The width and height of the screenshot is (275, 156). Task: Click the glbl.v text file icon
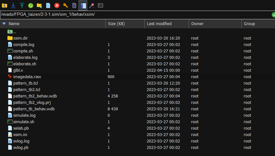tap(10, 70)
